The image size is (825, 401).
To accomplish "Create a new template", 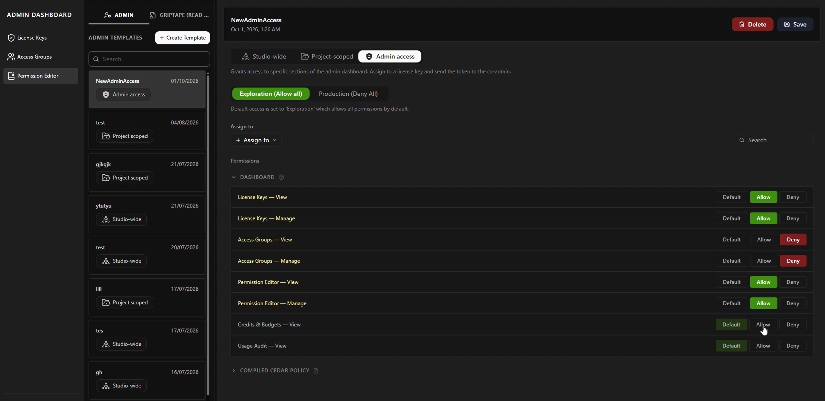I will point(183,38).
